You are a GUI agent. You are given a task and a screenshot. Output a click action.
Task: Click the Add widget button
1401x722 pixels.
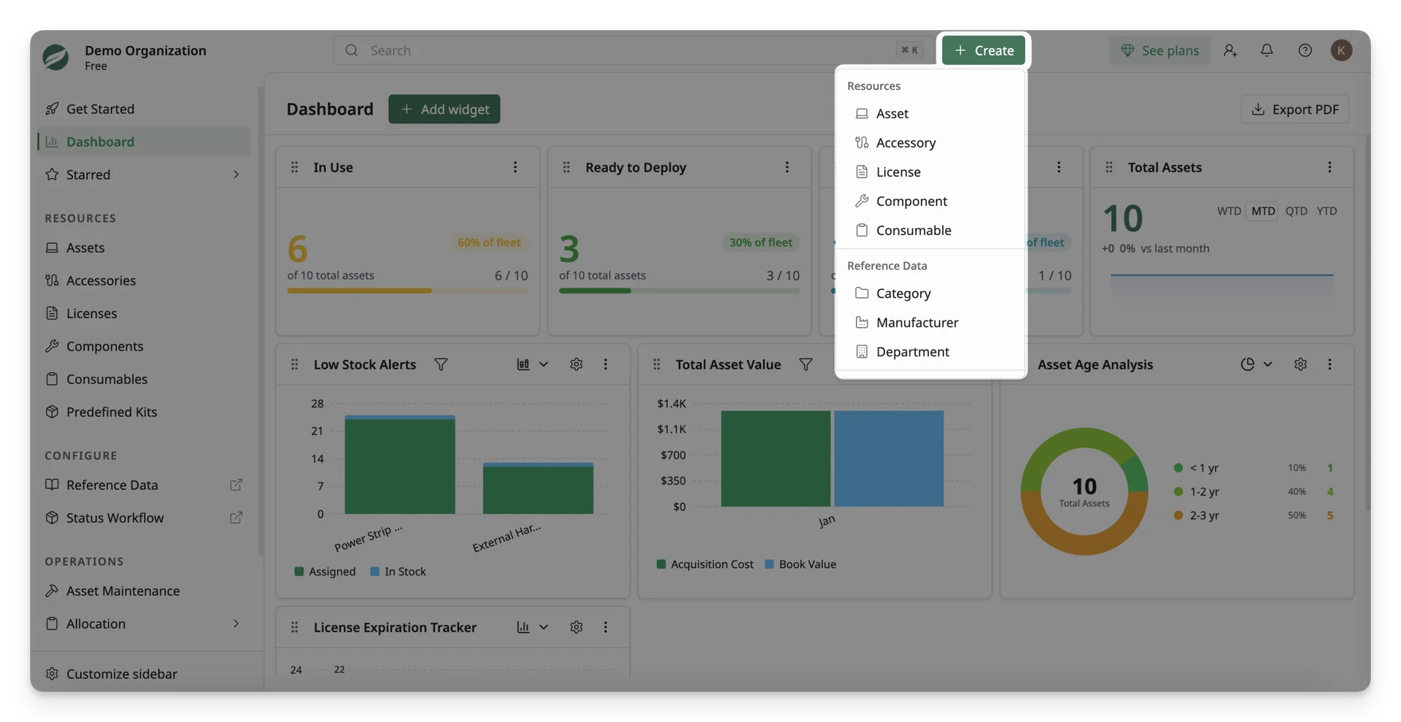444,109
